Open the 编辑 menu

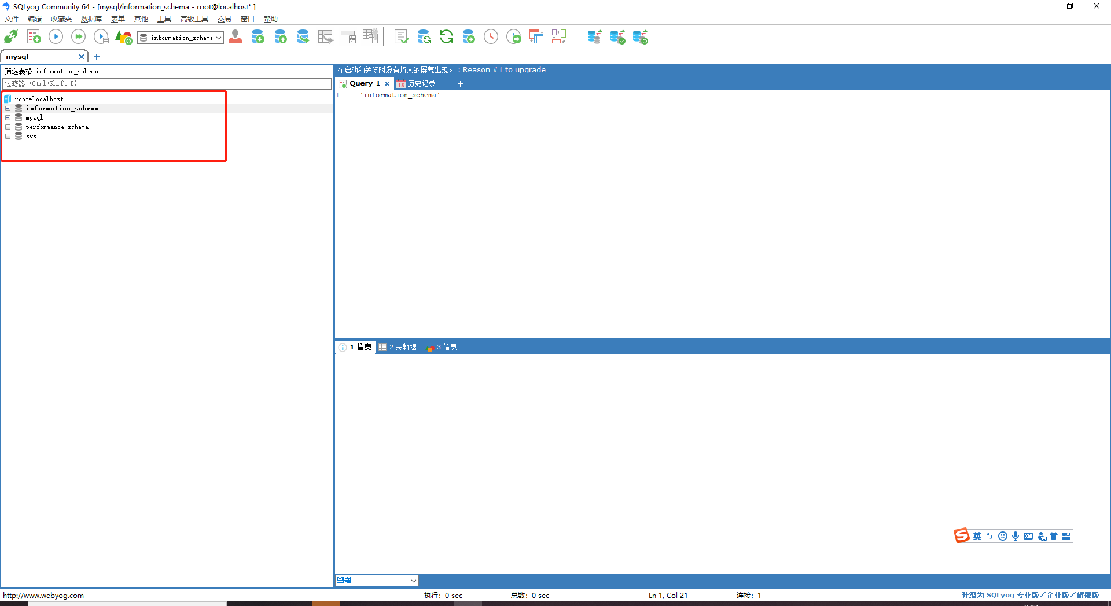[x=35, y=19]
